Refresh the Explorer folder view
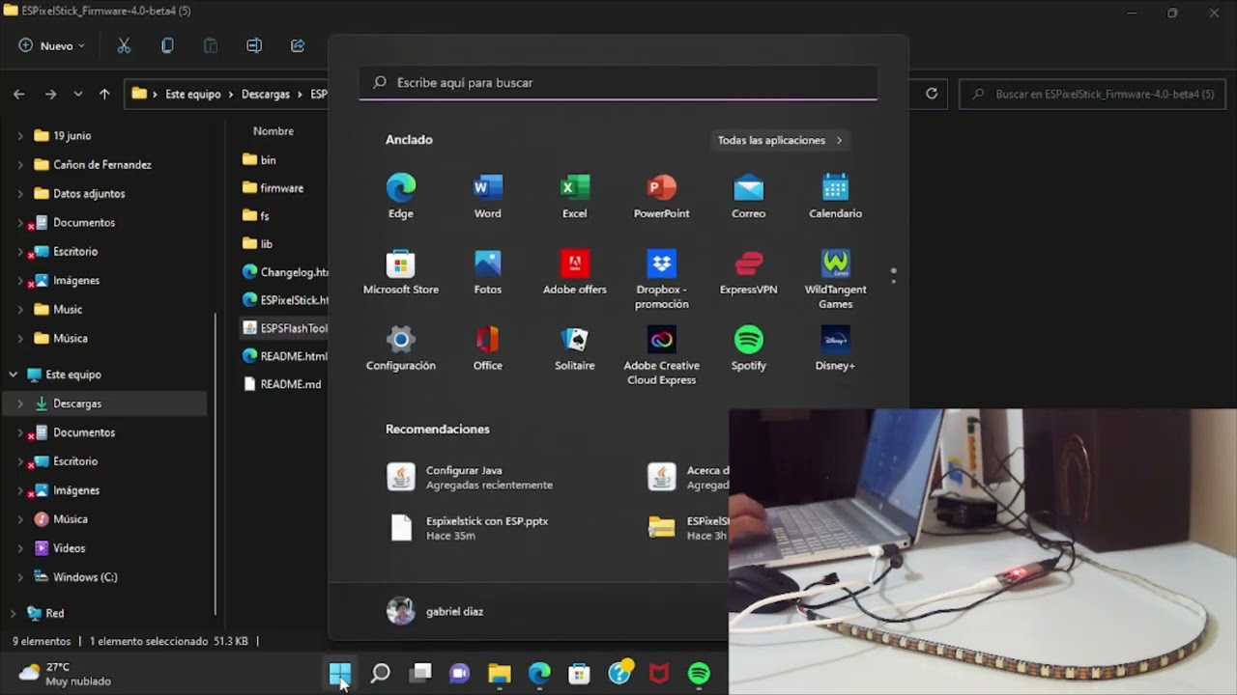This screenshot has height=695, width=1237. coord(932,94)
